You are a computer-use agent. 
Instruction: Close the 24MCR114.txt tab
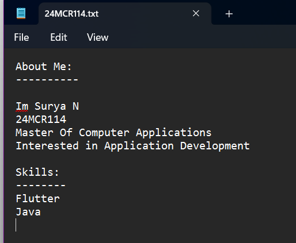196,13
